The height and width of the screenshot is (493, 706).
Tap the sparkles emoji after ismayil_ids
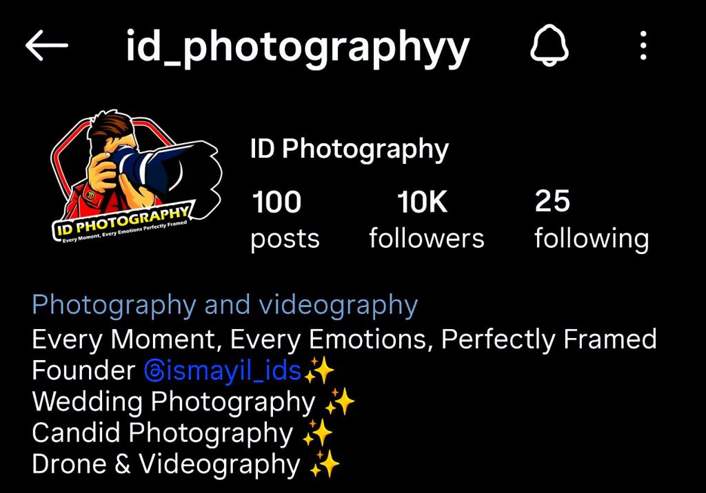click(319, 370)
